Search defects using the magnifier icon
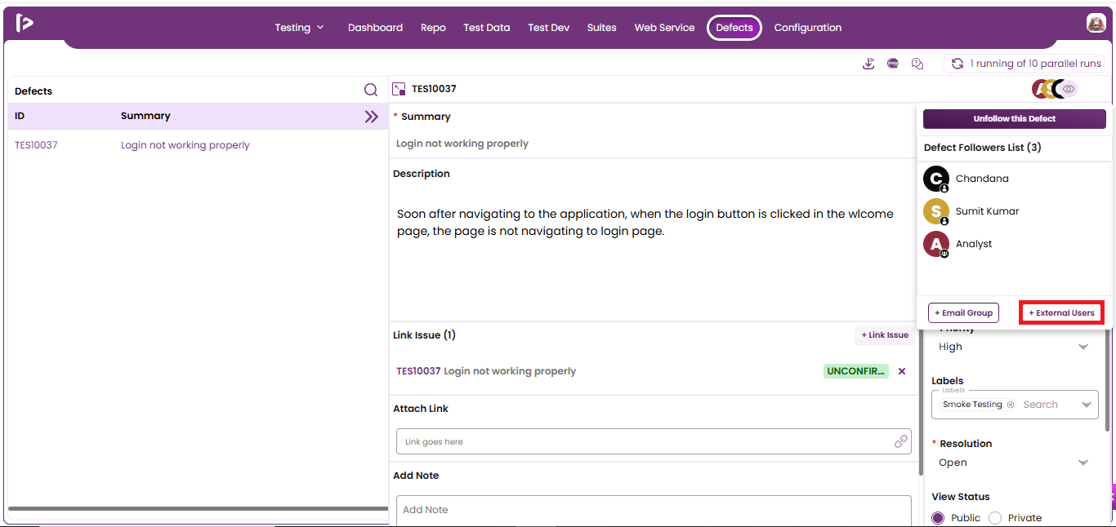The width and height of the screenshot is (1116, 527). tap(371, 91)
